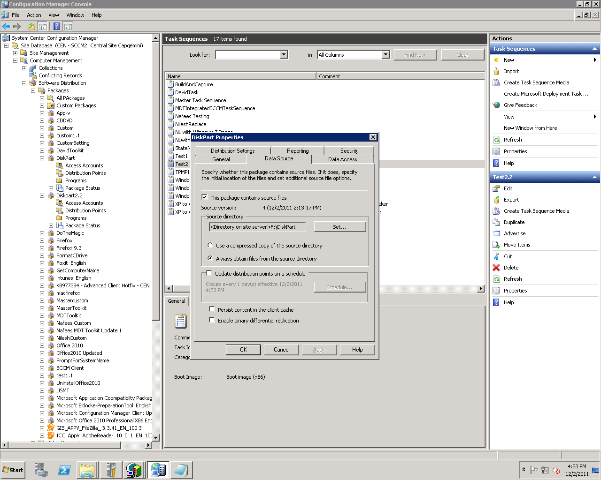The height and width of the screenshot is (480, 601).
Task: Switch to the General tab in dialog
Action: 221,159
